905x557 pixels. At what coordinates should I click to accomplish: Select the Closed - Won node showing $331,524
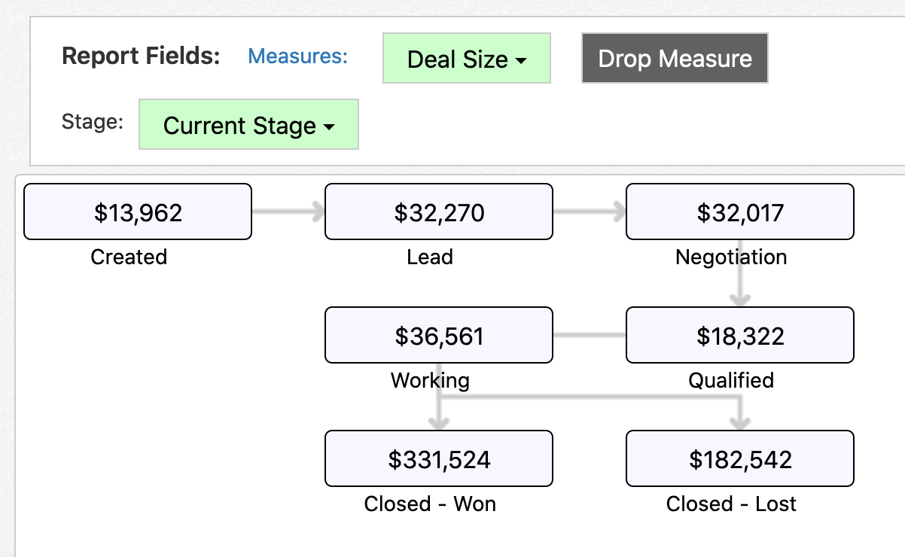(438, 458)
